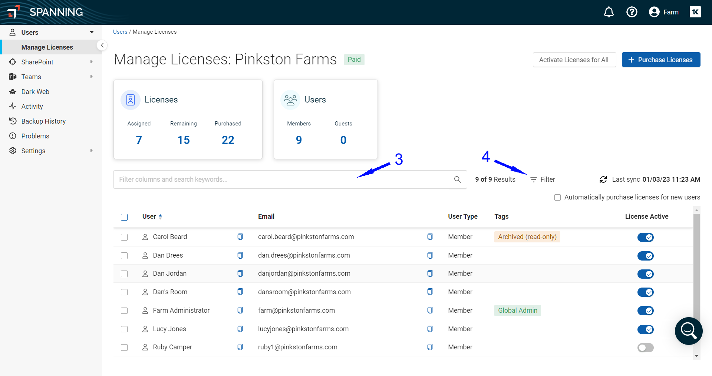Screen dimensions: 712x376
Task: Open Dark Web from the sidebar
Action: [35, 91]
